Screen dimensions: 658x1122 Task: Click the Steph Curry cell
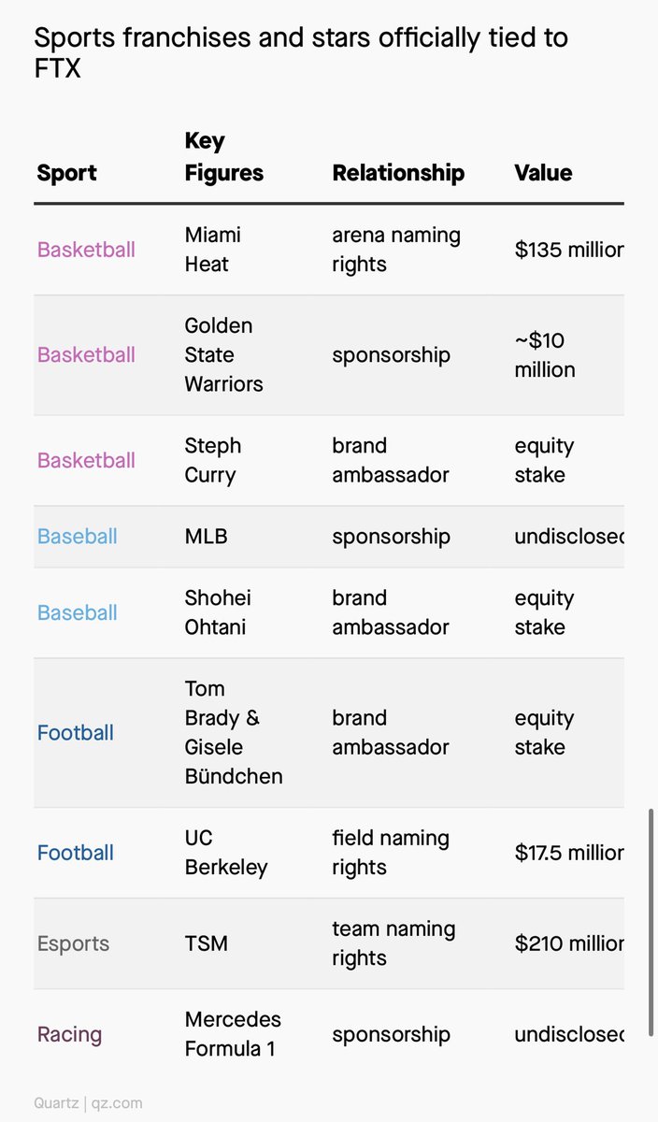(x=213, y=460)
